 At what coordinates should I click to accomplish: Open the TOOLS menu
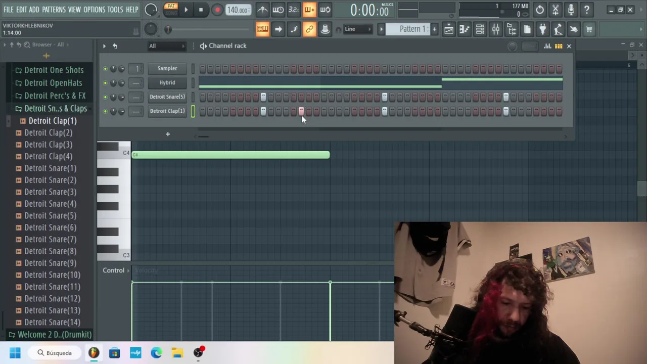(115, 10)
